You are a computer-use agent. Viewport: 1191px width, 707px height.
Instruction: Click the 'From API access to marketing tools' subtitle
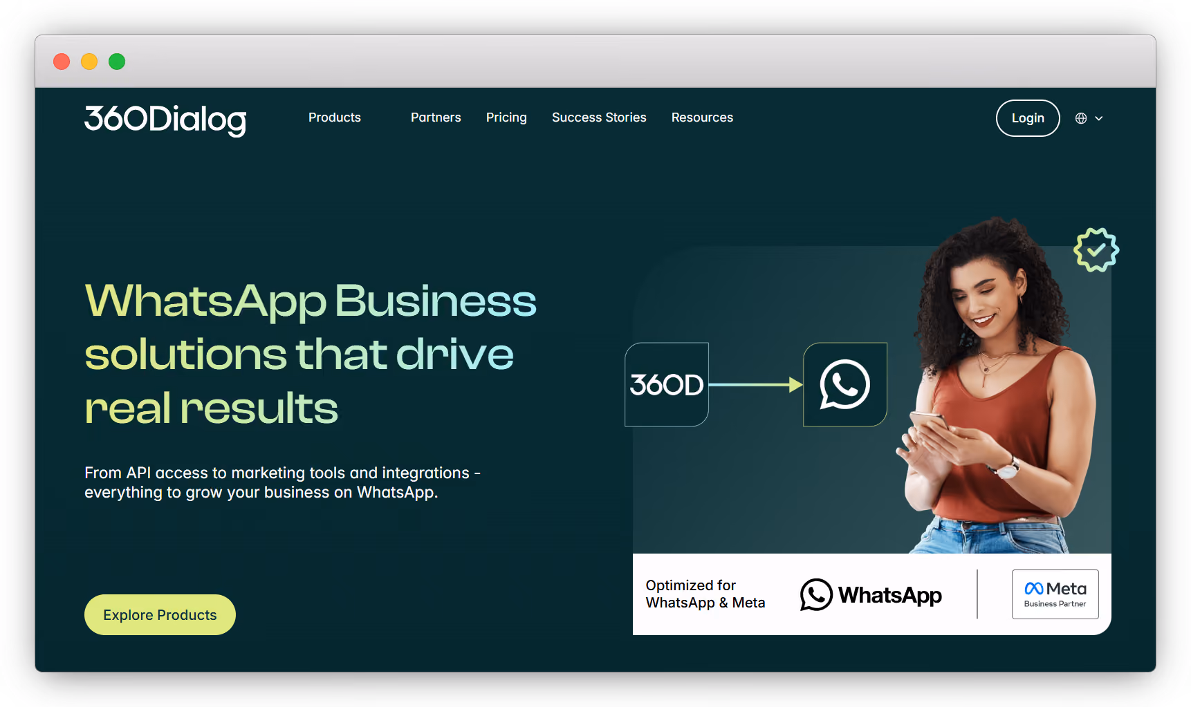pos(282,482)
